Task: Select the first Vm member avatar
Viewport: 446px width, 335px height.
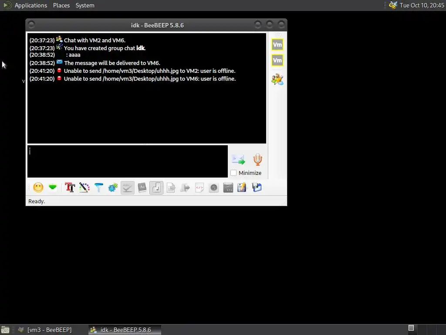Action: [277, 44]
